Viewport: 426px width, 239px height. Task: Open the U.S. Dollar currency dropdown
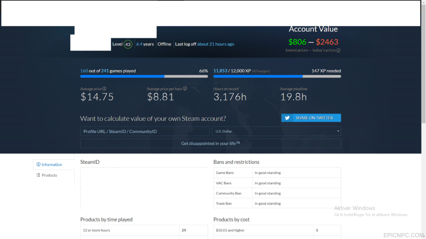(x=276, y=131)
